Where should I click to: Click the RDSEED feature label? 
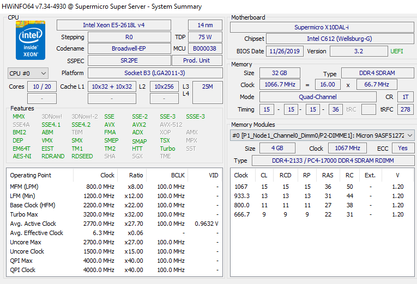tap(82, 156)
